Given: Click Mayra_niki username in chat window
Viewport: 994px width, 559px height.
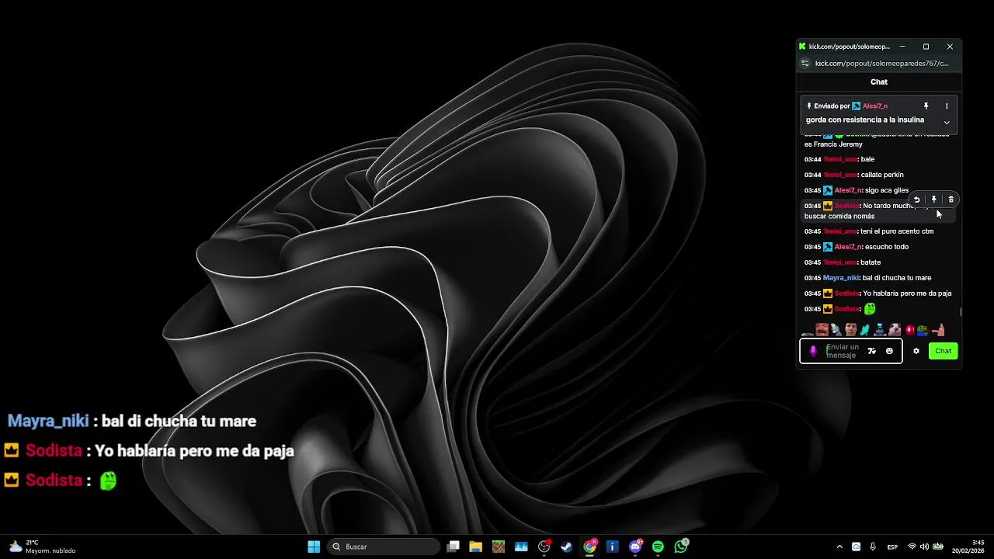Looking at the screenshot, I should pos(841,278).
